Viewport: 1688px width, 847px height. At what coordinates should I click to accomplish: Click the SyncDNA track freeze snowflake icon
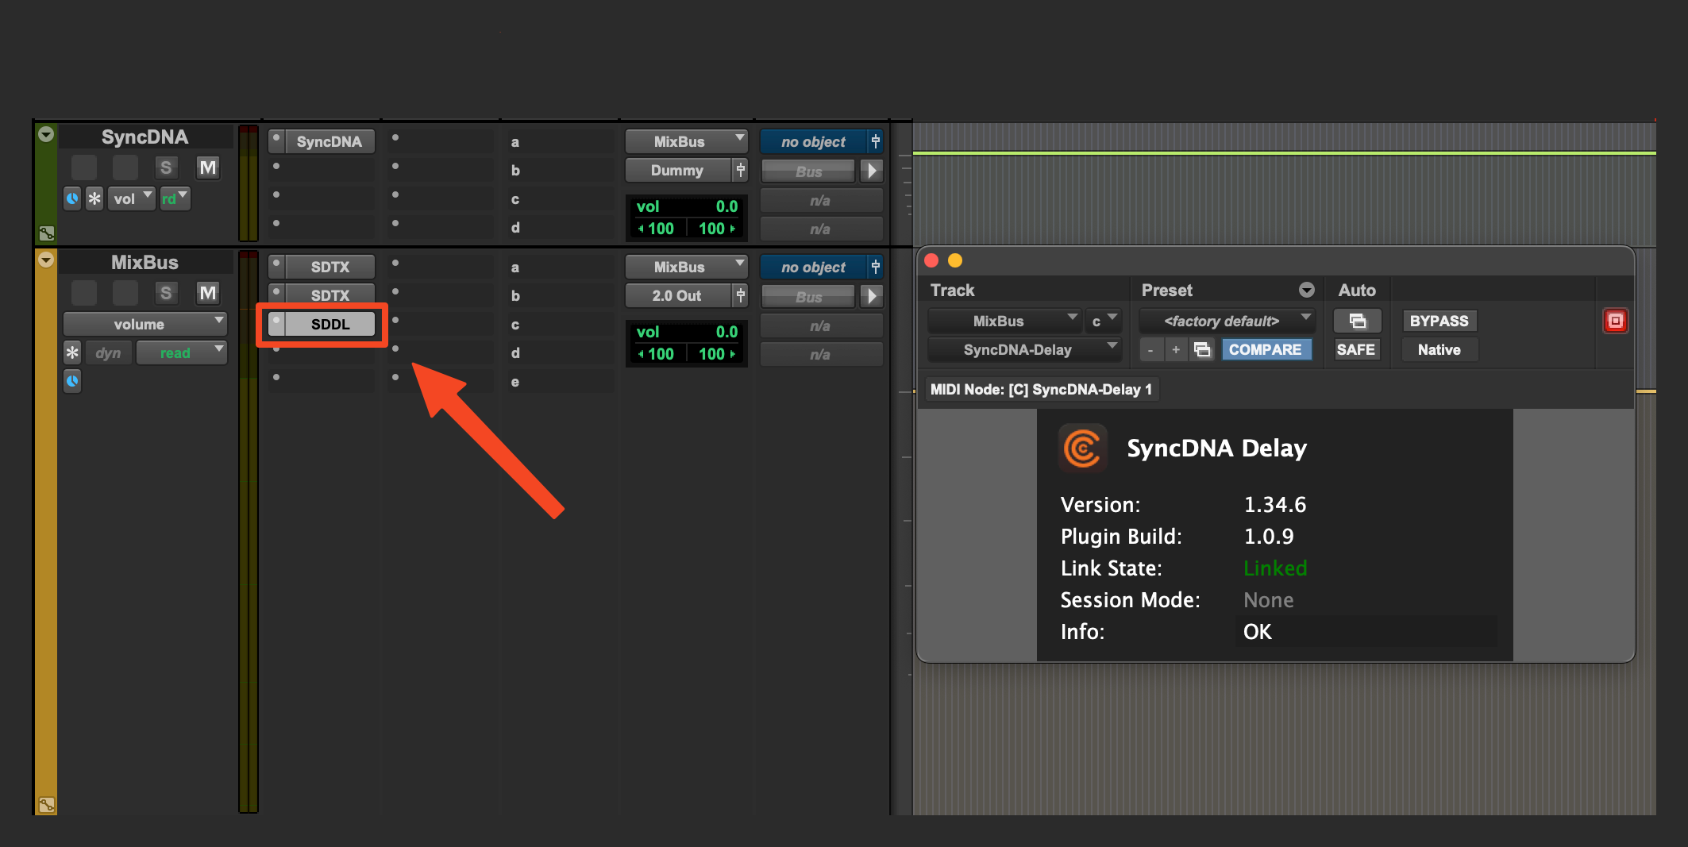94,198
